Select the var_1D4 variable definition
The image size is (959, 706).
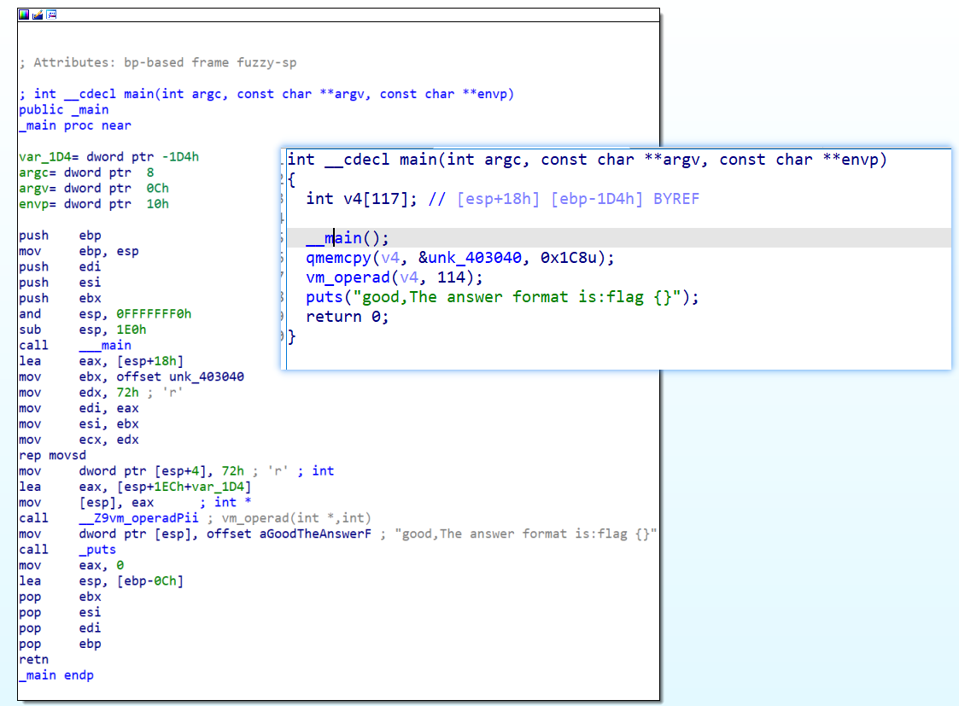click(108, 157)
